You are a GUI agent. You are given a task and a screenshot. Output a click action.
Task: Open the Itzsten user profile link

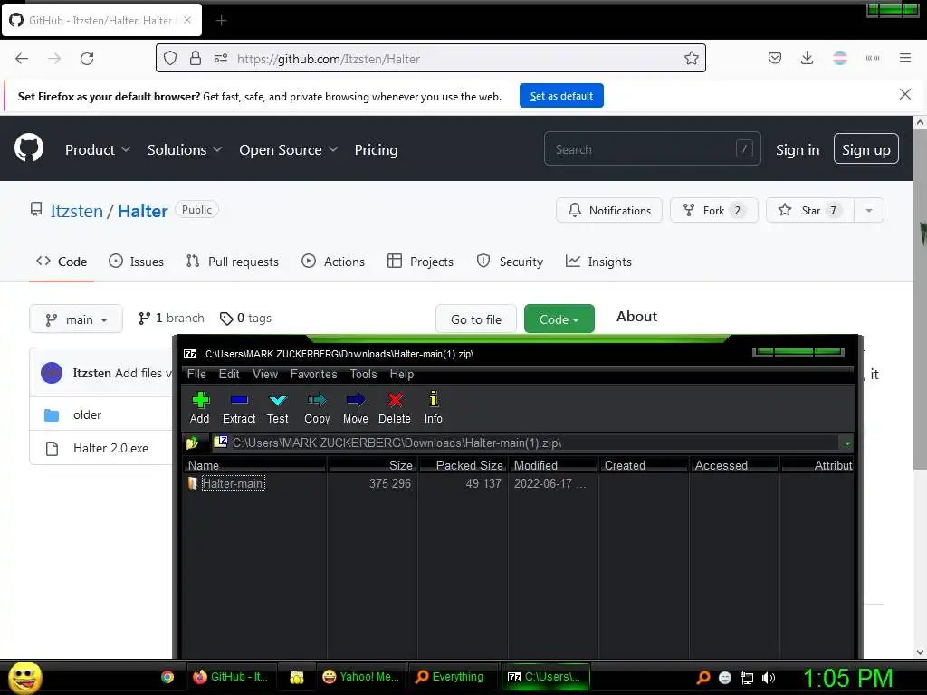point(76,211)
